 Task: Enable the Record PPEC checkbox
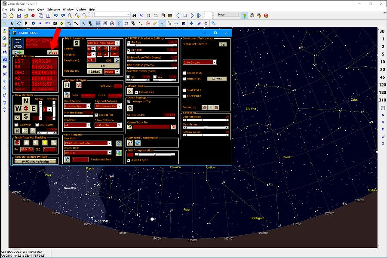point(184,73)
